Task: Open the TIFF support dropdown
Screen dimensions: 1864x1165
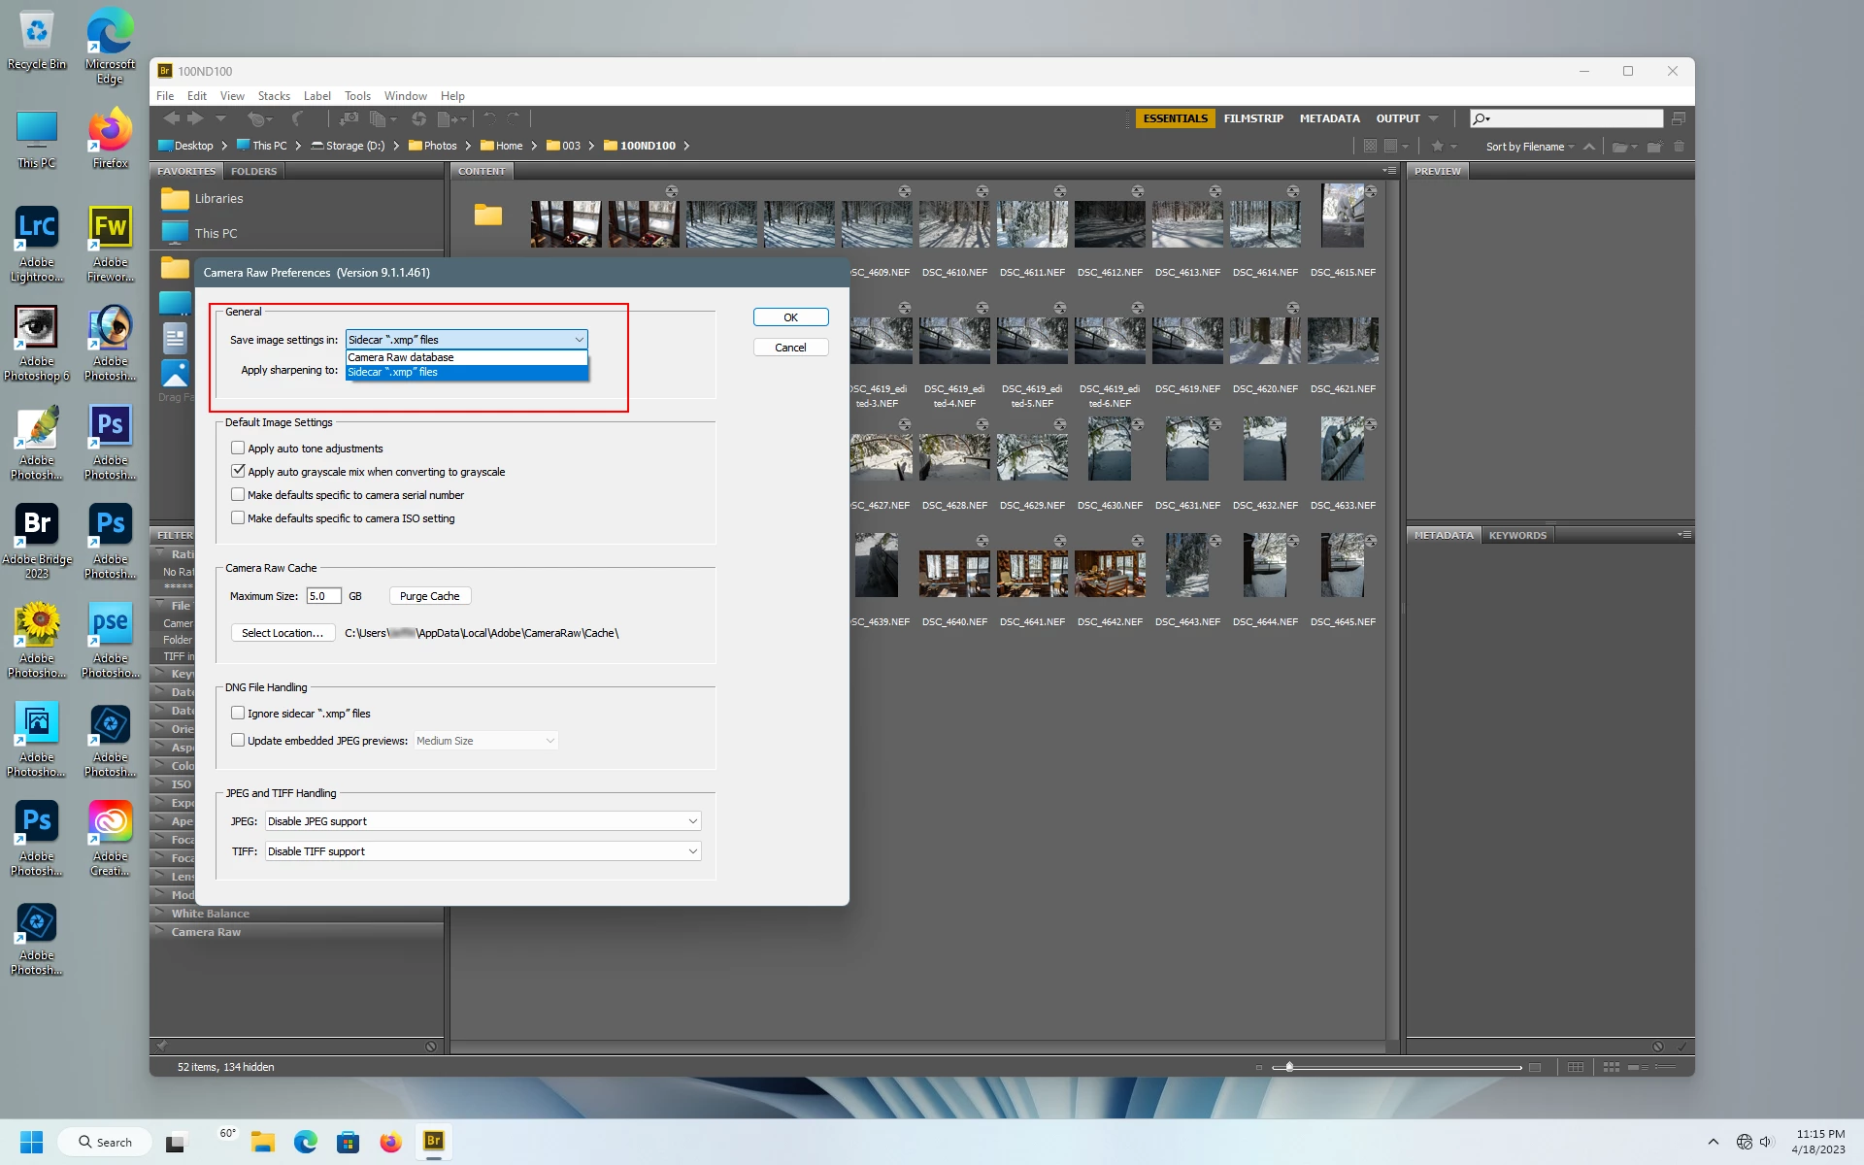Action: click(483, 851)
